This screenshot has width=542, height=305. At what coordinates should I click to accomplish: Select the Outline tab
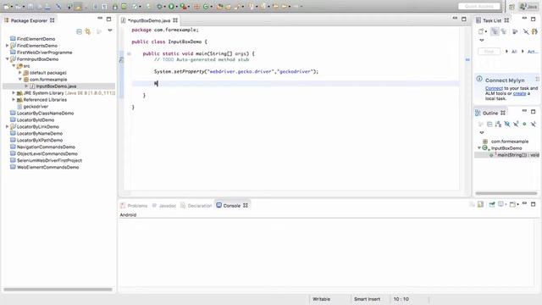490,113
